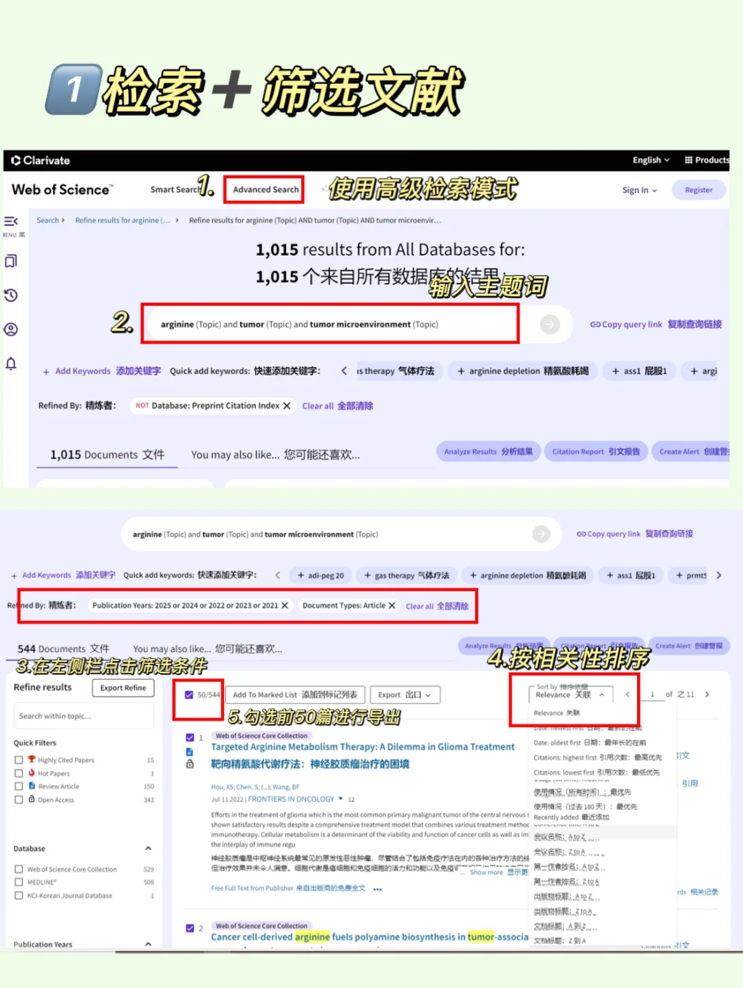Go to next results page arrow

tap(707, 695)
